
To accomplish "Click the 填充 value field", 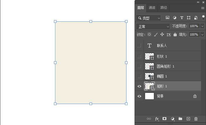I will pos(194,34).
